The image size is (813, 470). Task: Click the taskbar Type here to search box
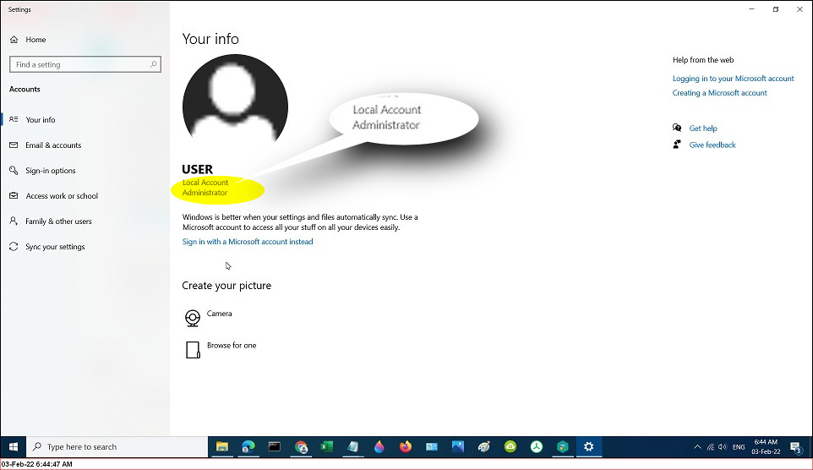point(117,446)
